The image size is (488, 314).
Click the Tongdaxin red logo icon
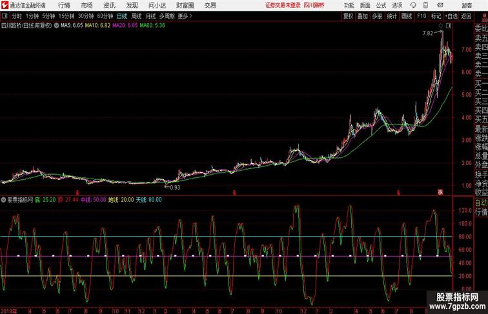click(x=5, y=5)
